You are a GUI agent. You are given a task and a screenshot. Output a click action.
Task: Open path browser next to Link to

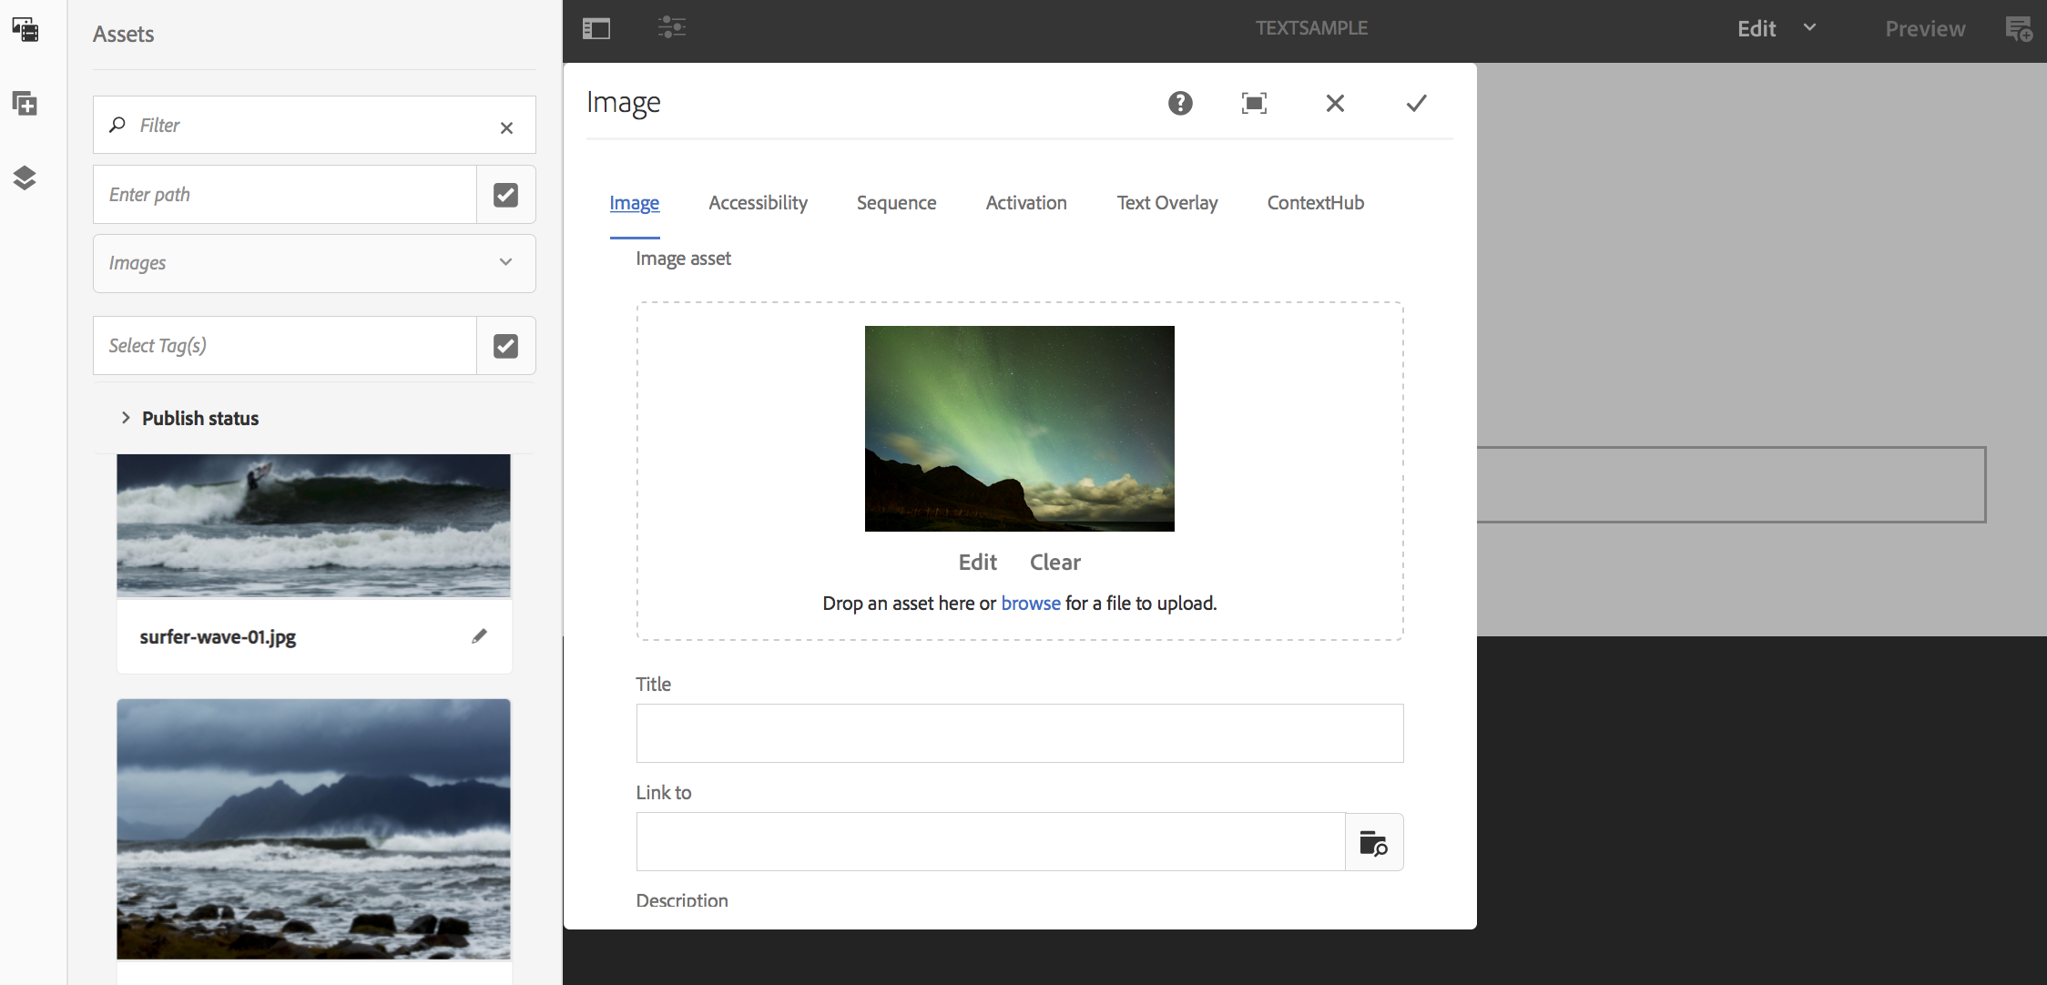coord(1373,843)
